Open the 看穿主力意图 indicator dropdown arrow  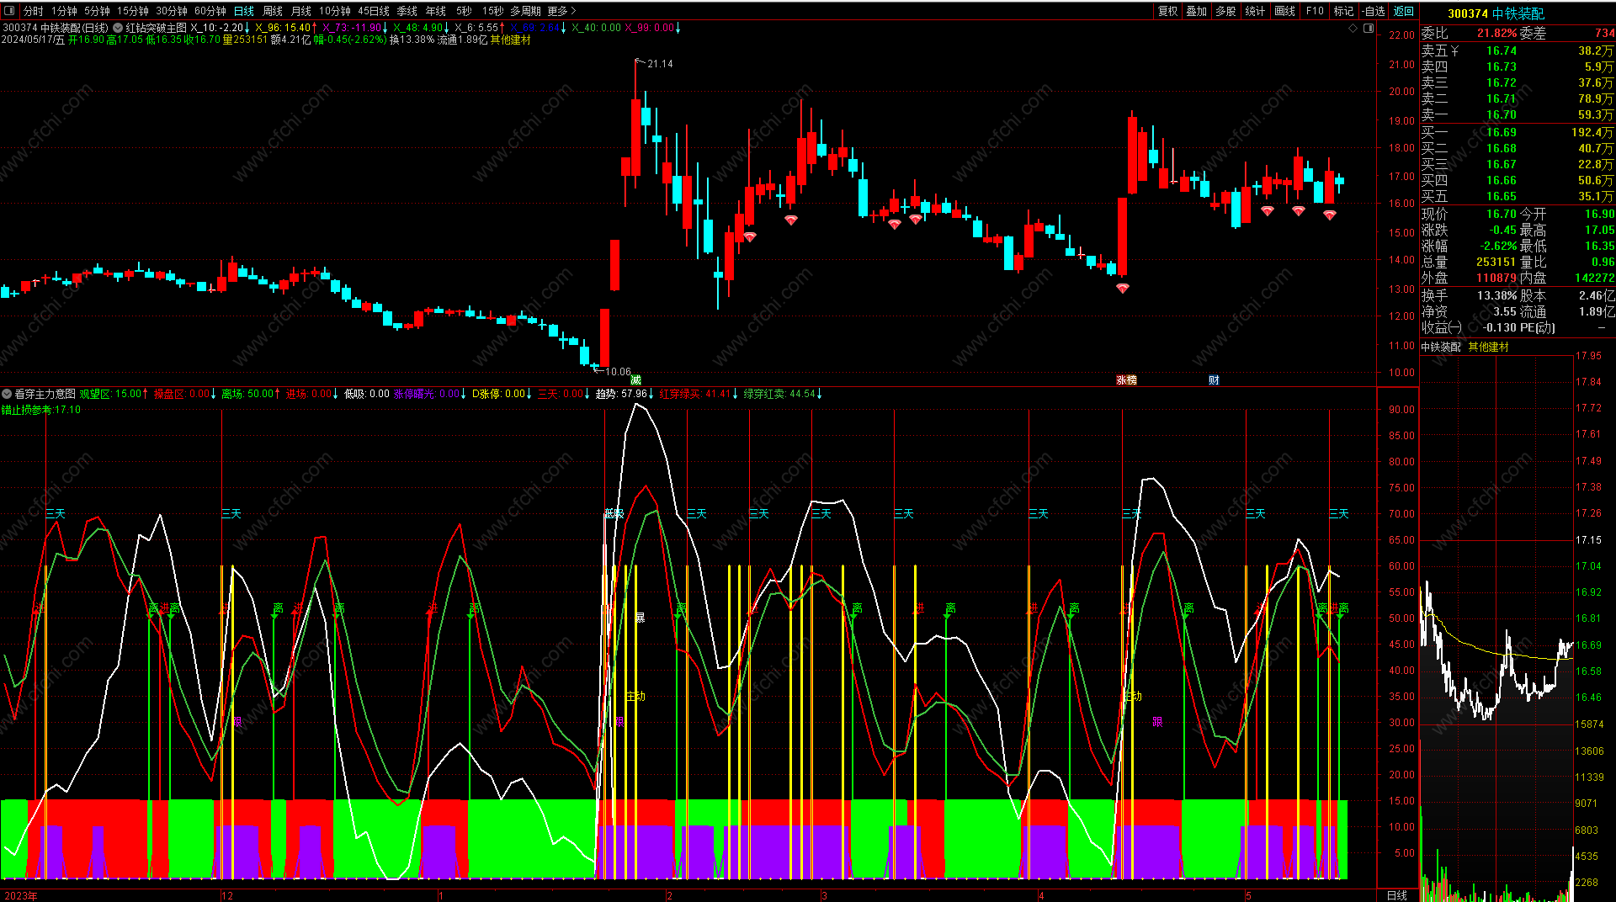7,394
